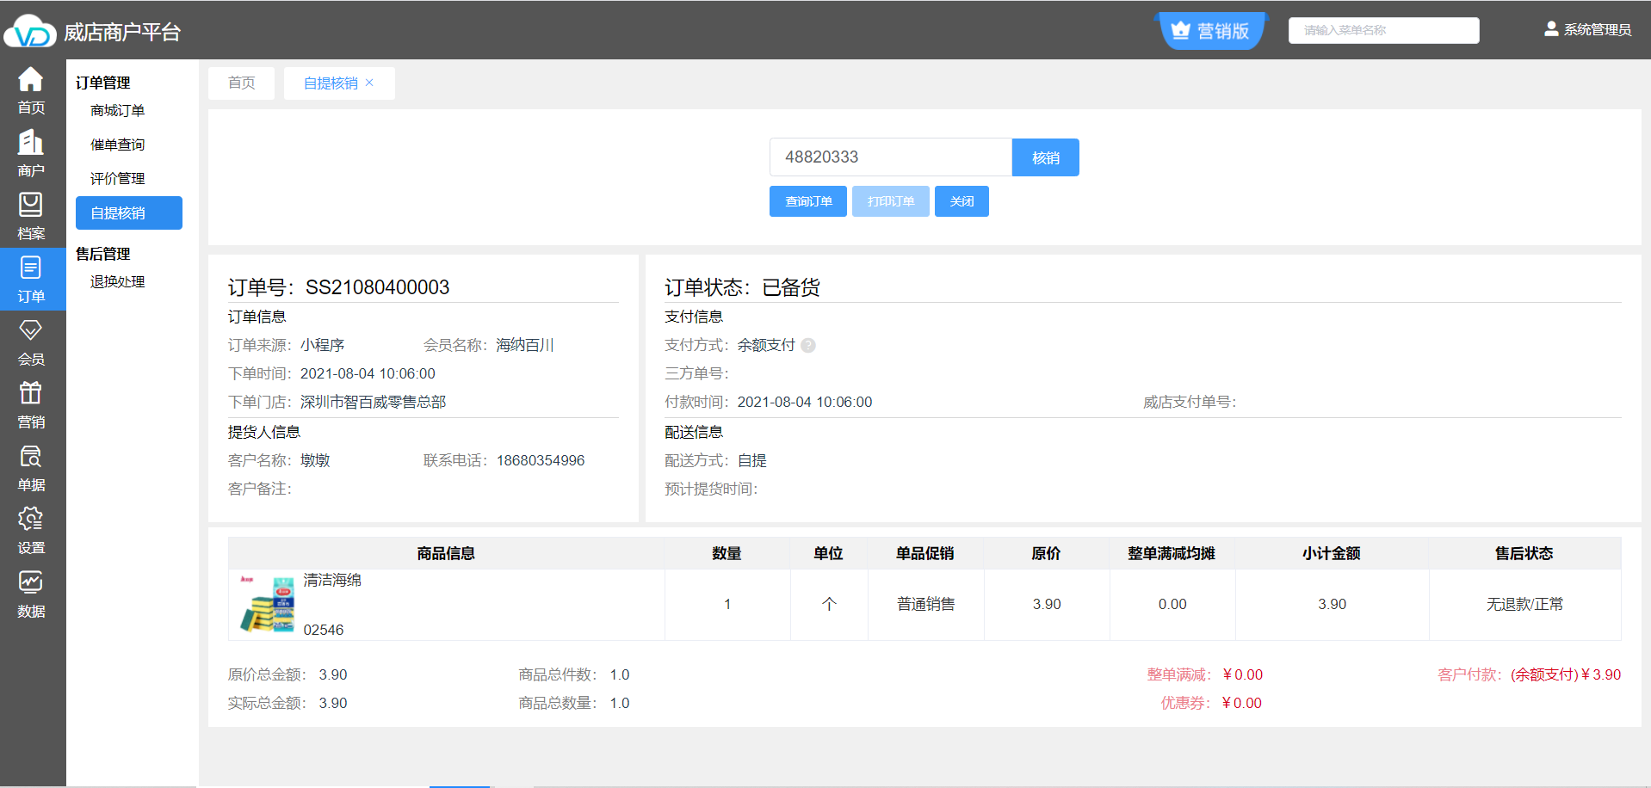The height and width of the screenshot is (788, 1651).
Task: Open the 数据 data chart icon
Action: point(31,594)
